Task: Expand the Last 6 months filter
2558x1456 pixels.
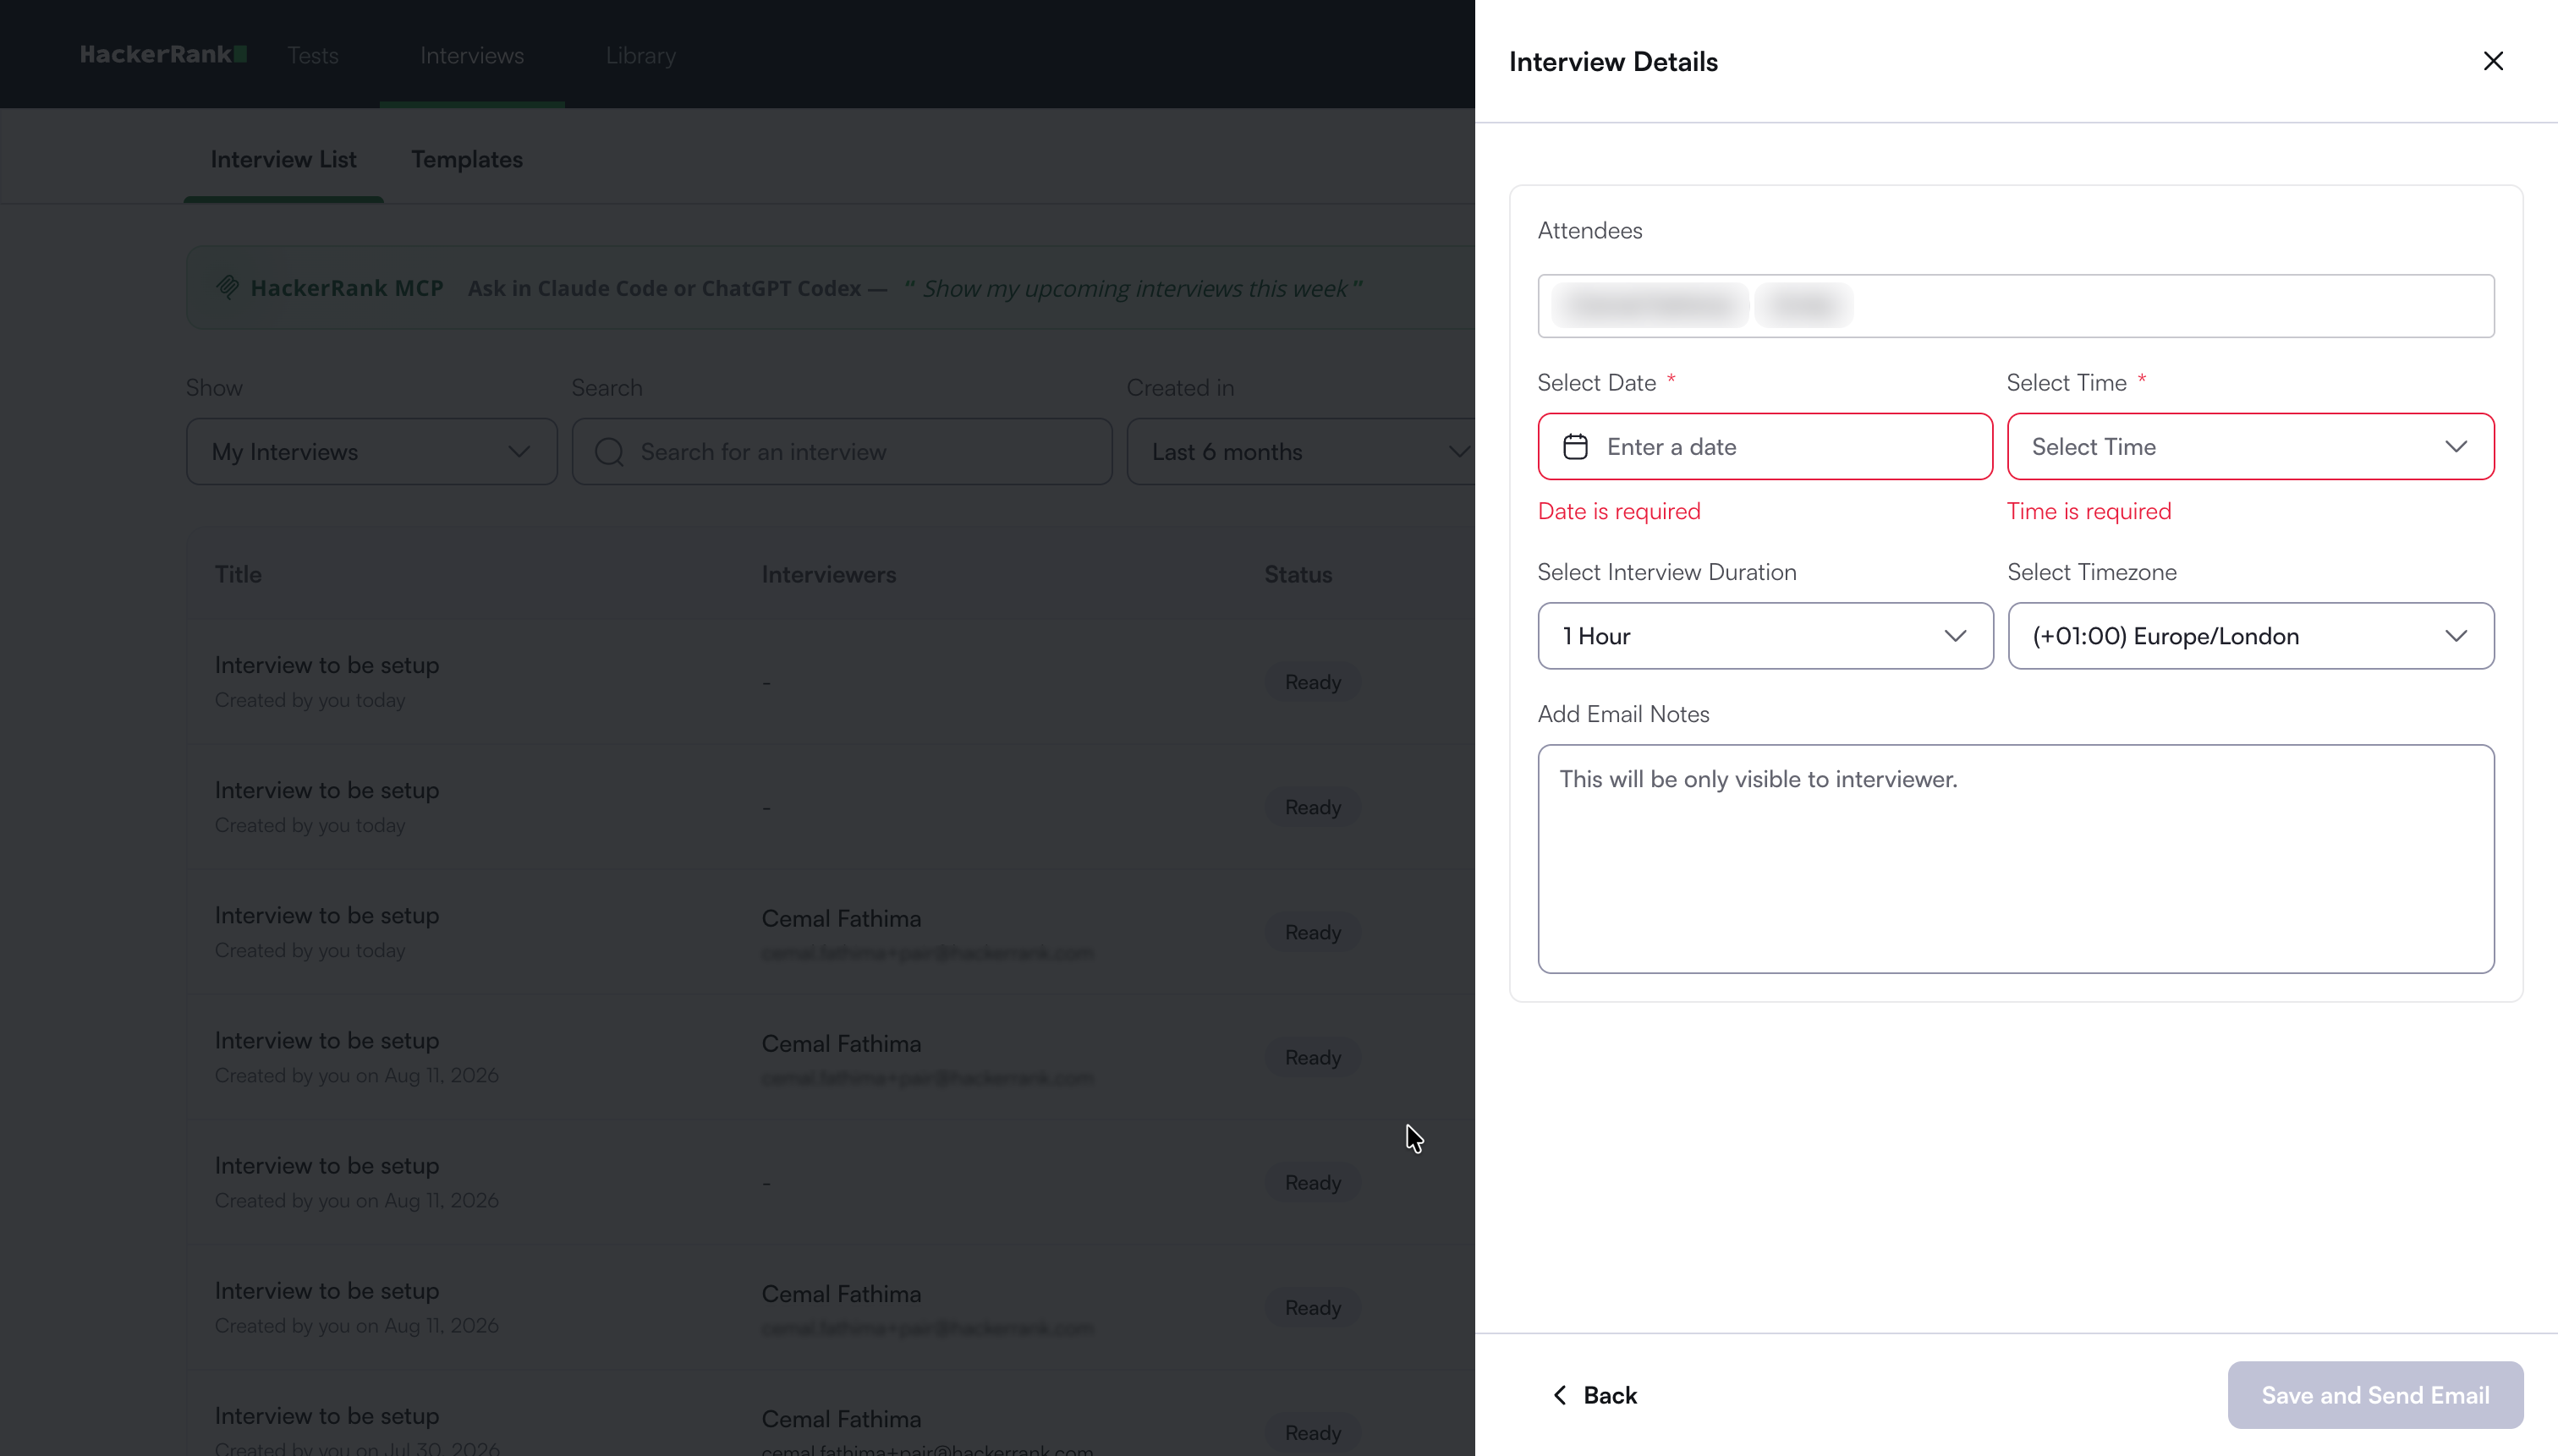Action: (1300, 452)
